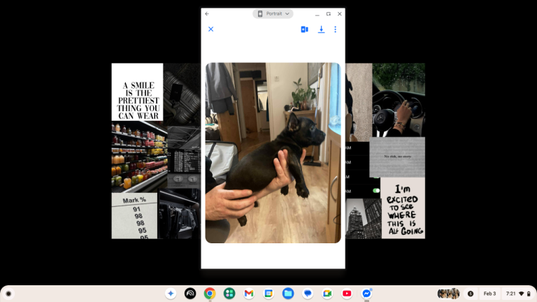Open Google Messages from the shelf
Screen dimensions: 537x302
(x=308, y=294)
